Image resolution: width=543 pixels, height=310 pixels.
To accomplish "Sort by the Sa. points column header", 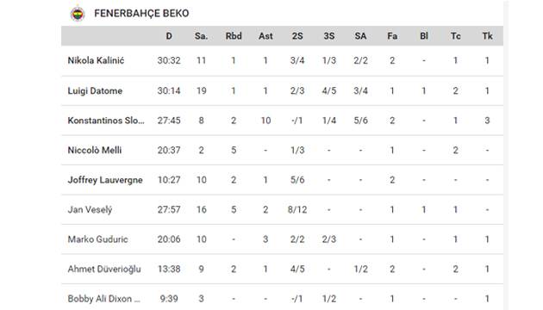I will pyautogui.click(x=201, y=36).
